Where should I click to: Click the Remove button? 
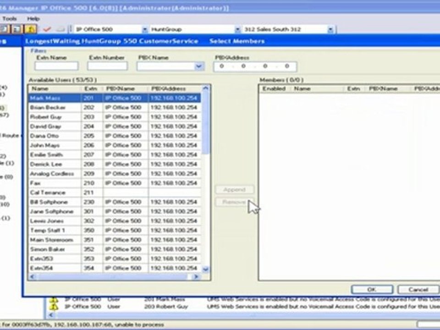[x=235, y=202]
